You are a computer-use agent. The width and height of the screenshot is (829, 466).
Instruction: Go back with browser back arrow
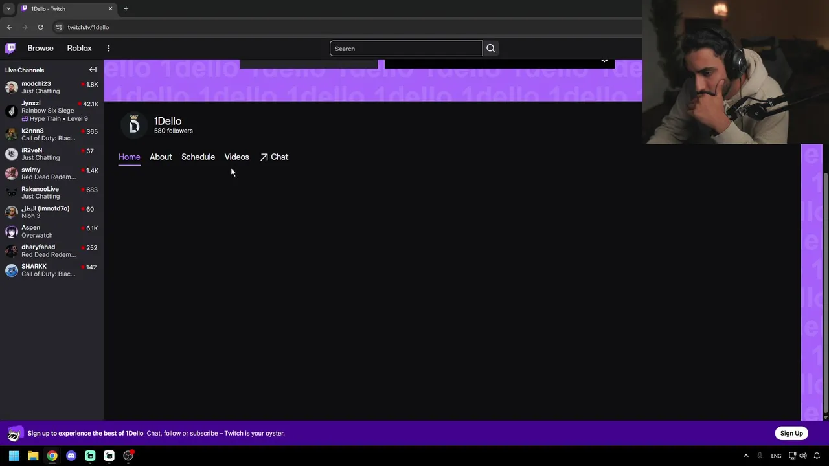pos(9,27)
